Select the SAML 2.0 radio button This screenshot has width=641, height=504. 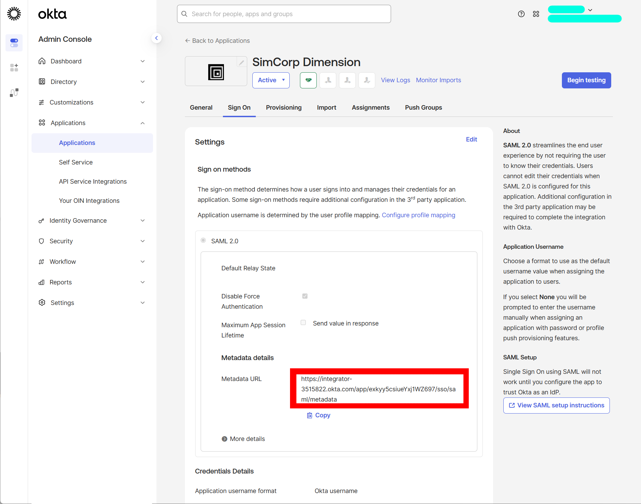(x=203, y=240)
